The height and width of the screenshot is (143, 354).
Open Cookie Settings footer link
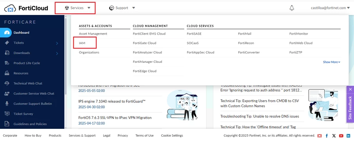(x=172, y=136)
